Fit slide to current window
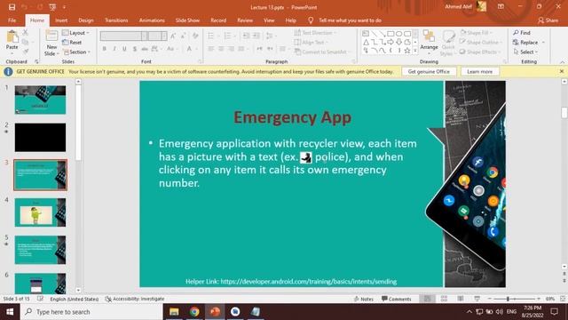The image size is (568, 320). coord(563,299)
